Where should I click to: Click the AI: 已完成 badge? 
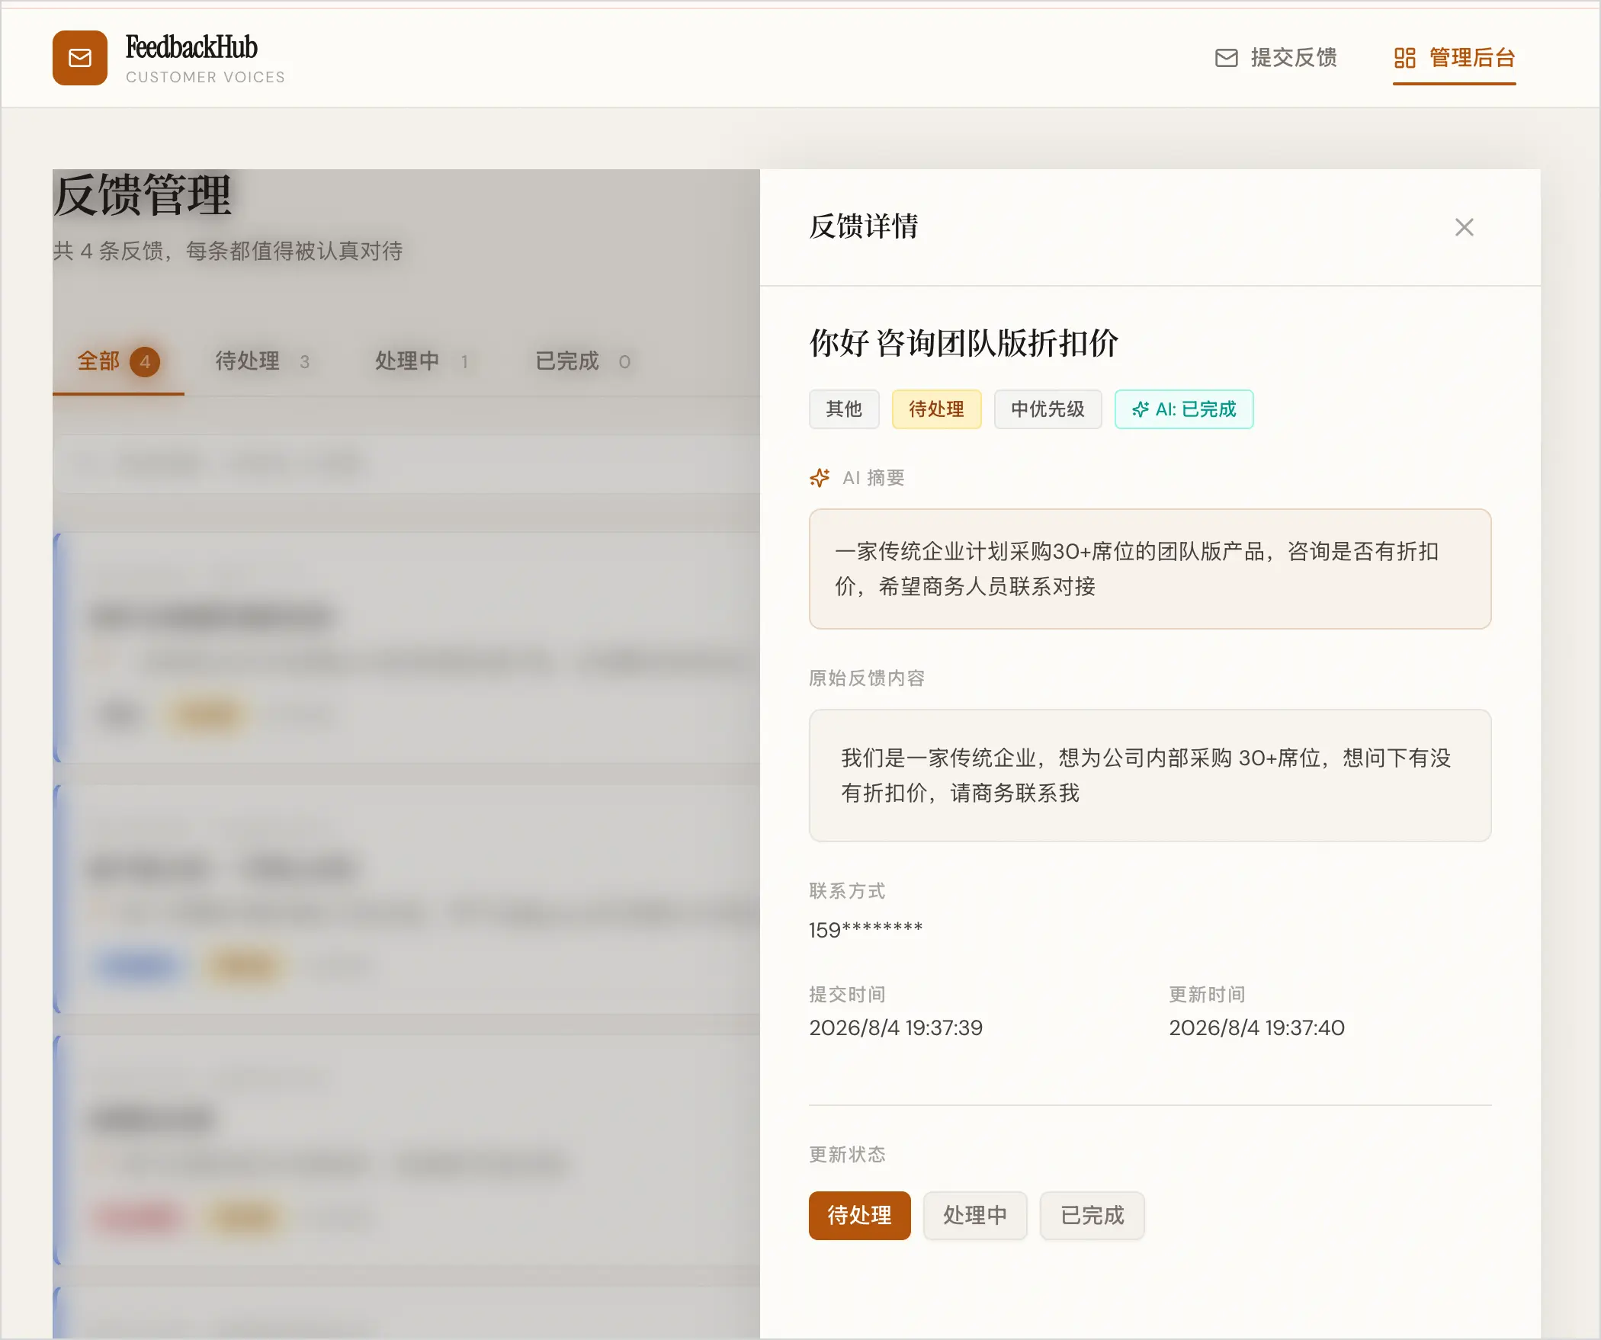pyautogui.click(x=1184, y=409)
